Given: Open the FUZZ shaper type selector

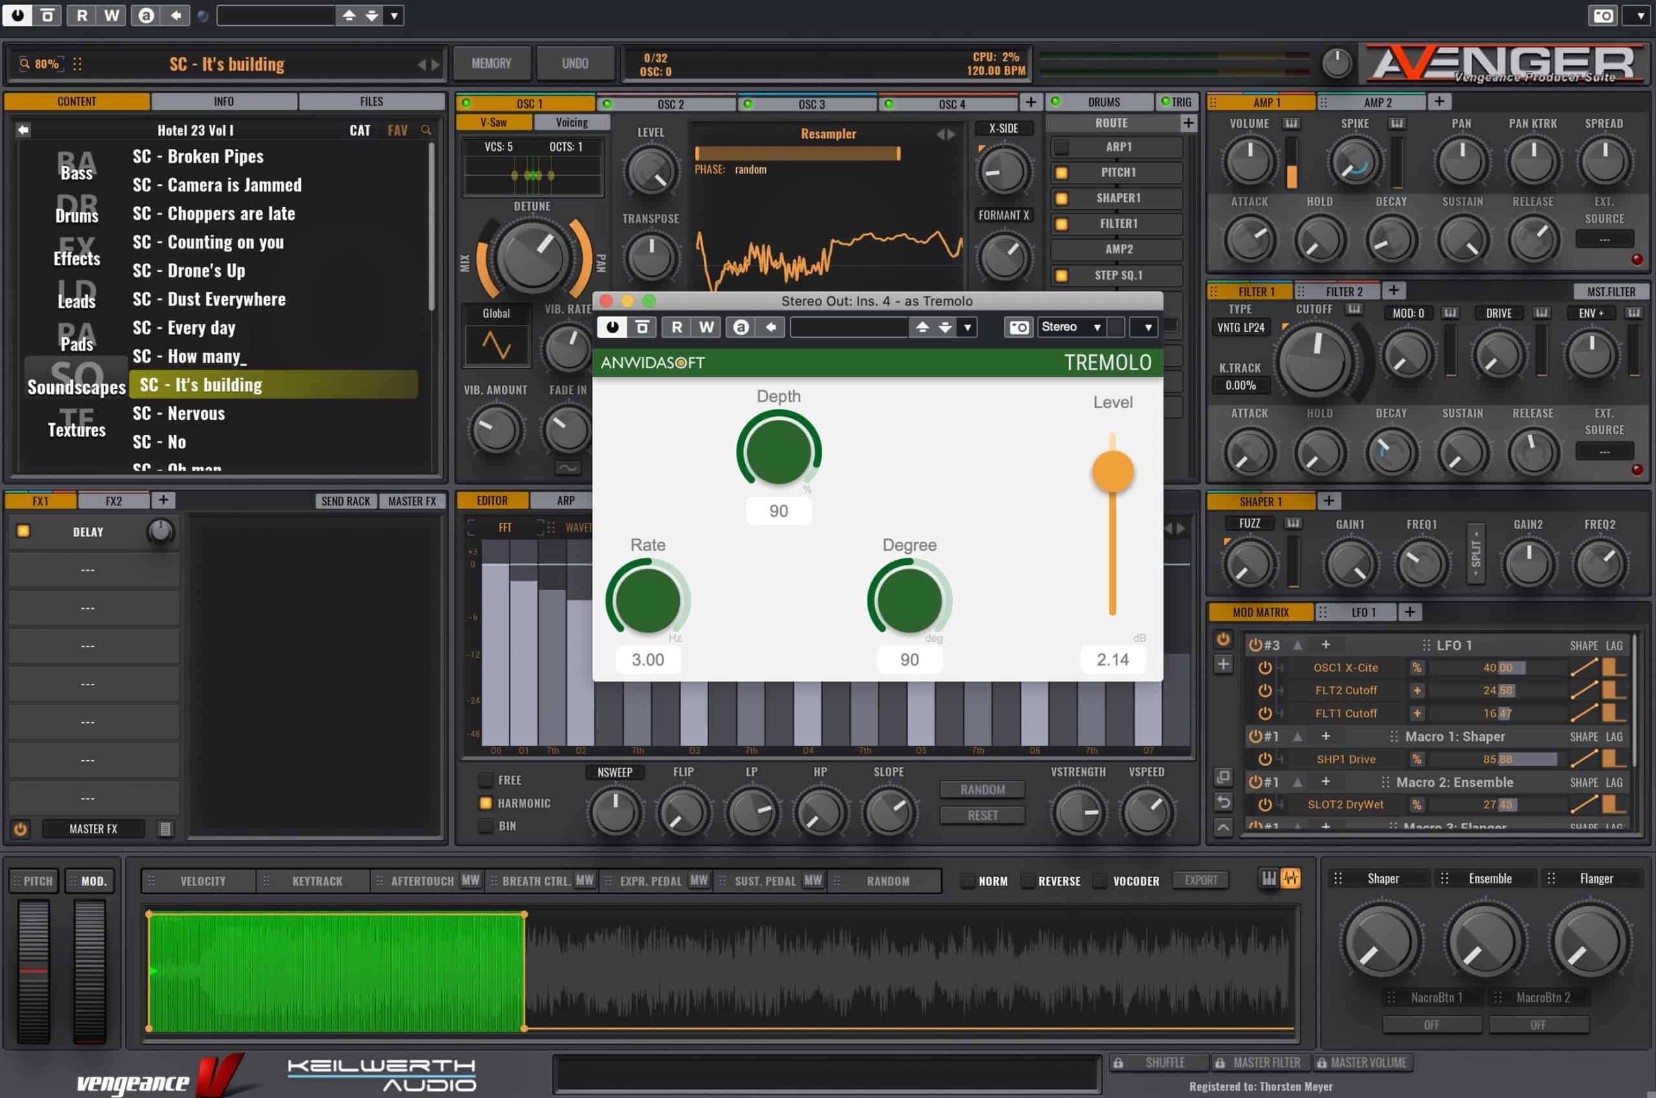Looking at the screenshot, I should pos(1249,523).
